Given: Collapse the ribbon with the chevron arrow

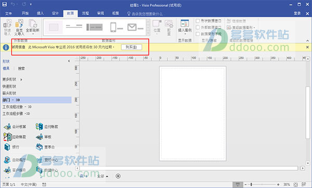Looking at the screenshot, I should tap(307, 41).
